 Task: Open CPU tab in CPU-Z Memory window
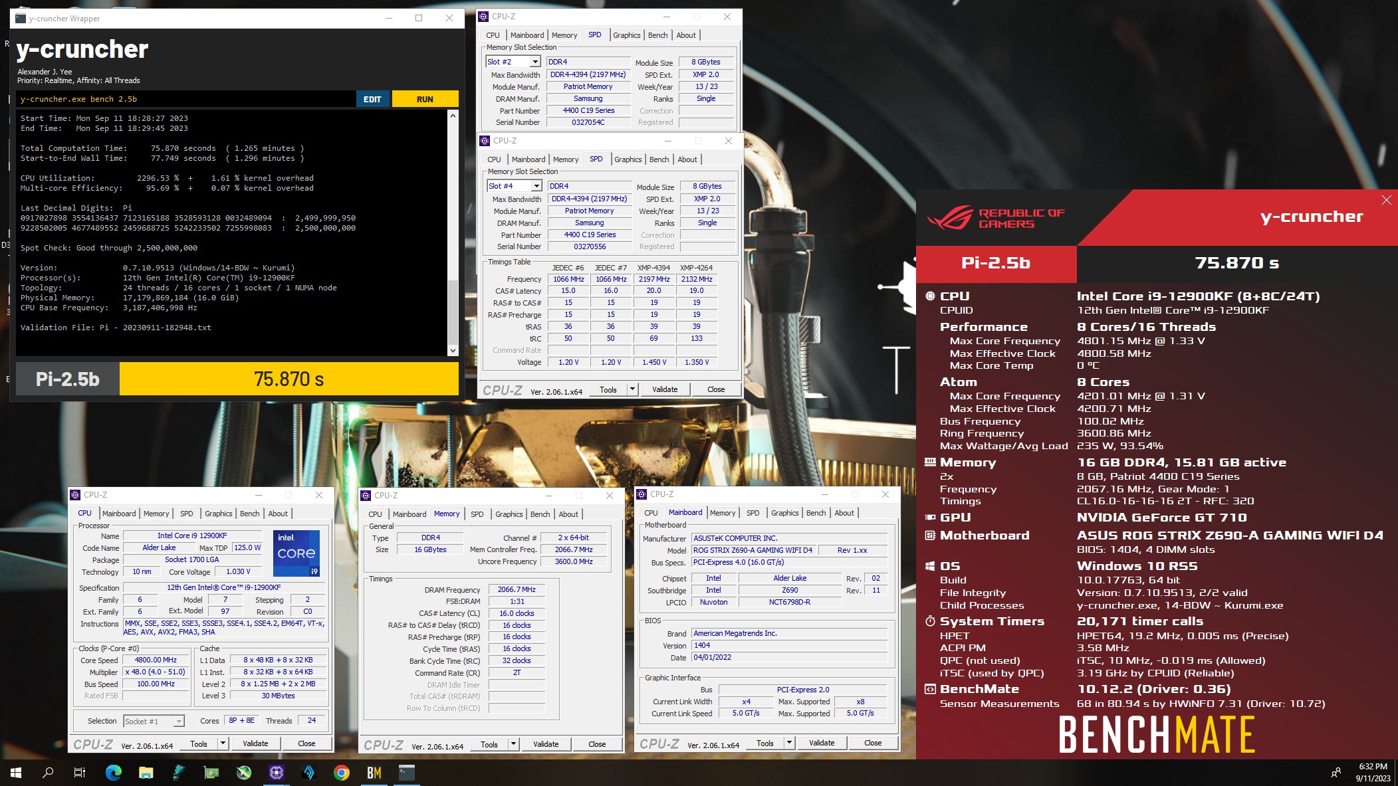point(375,514)
